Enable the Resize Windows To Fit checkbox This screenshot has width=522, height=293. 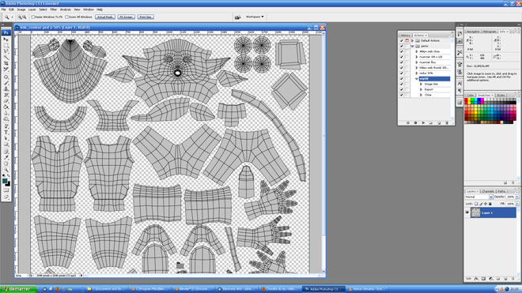[x=33, y=17]
